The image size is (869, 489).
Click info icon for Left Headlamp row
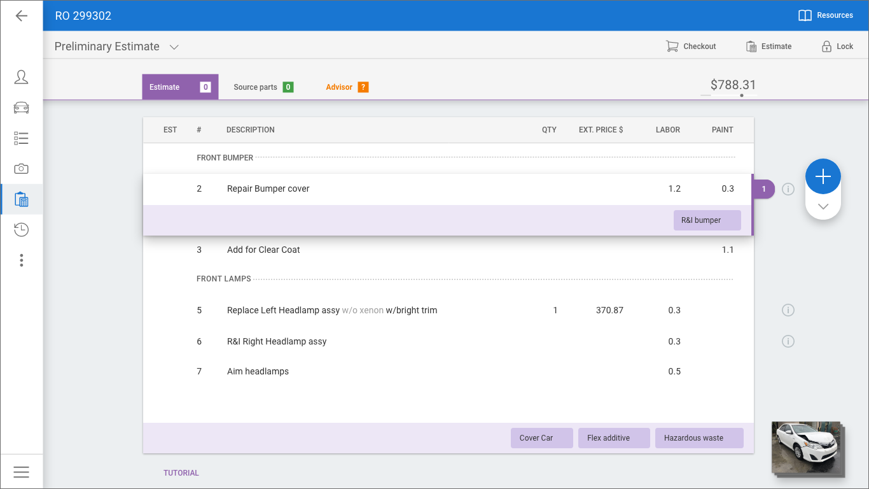coord(788,311)
